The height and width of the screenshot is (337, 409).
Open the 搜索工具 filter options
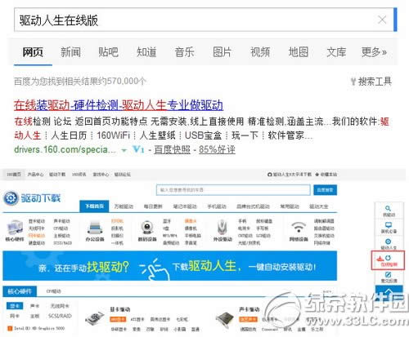point(371,82)
